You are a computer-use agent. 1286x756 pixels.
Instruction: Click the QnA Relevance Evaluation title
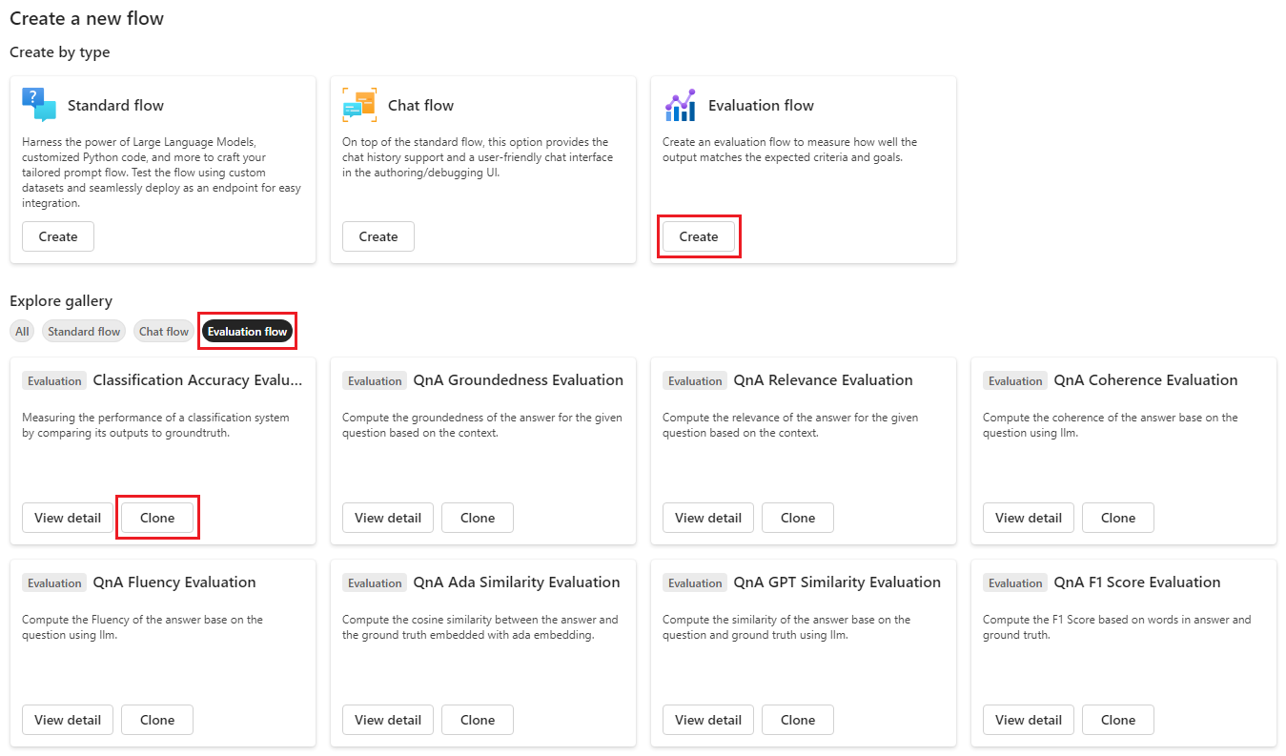[x=824, y=380]
